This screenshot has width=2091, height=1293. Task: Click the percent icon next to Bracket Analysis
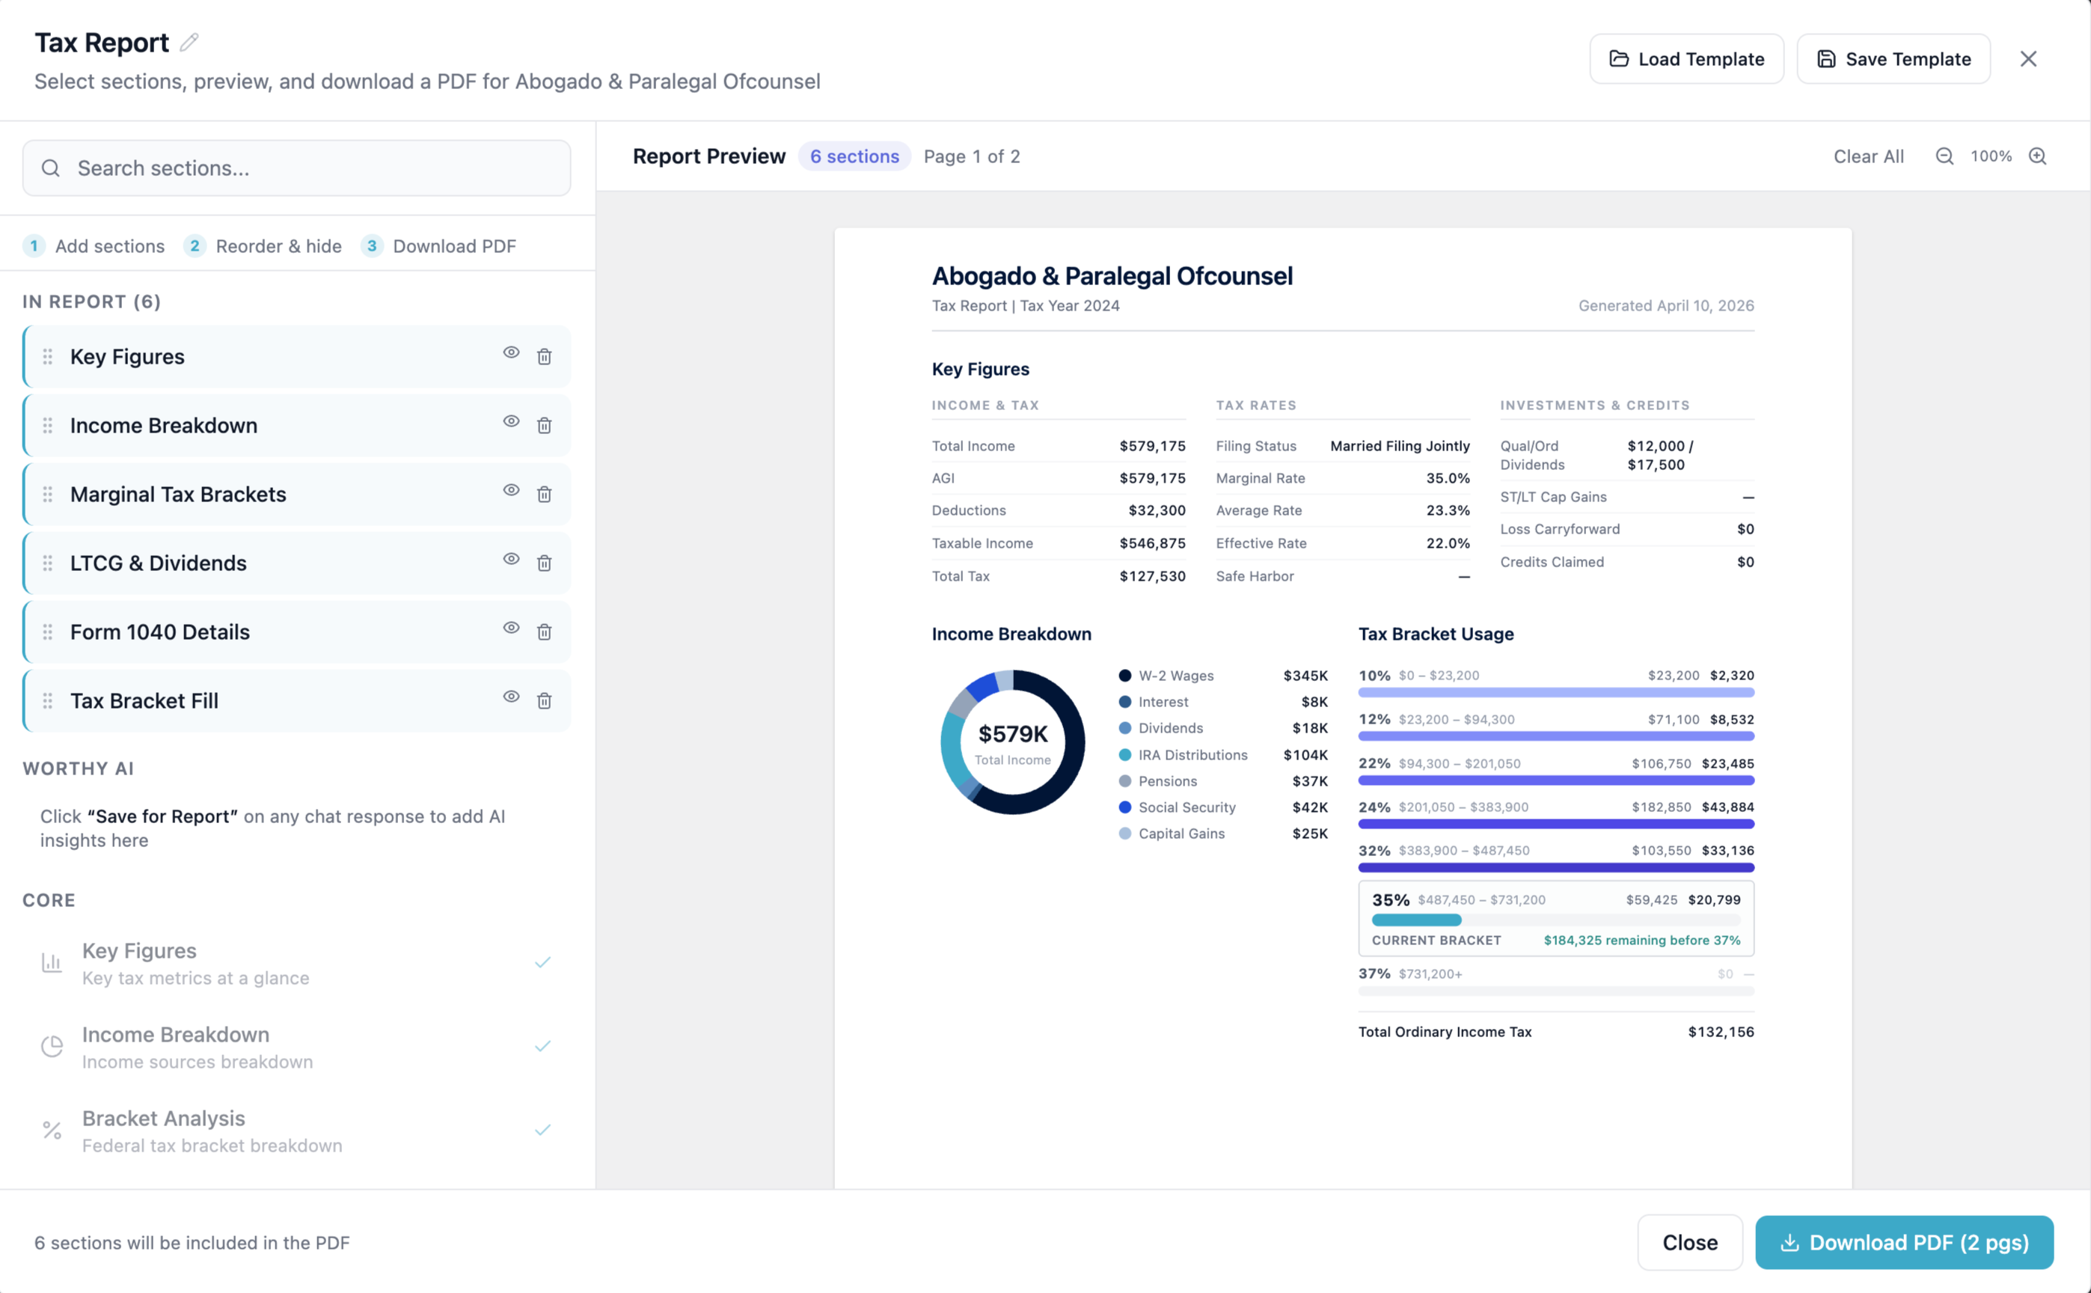[x=52, y=1130]
